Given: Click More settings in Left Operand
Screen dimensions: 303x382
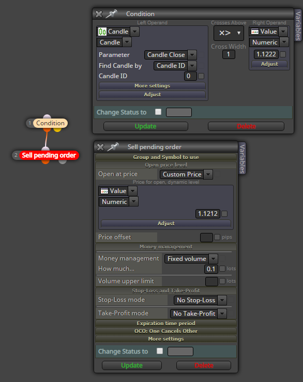Looking at the screenshot, I should click(152, 86).
